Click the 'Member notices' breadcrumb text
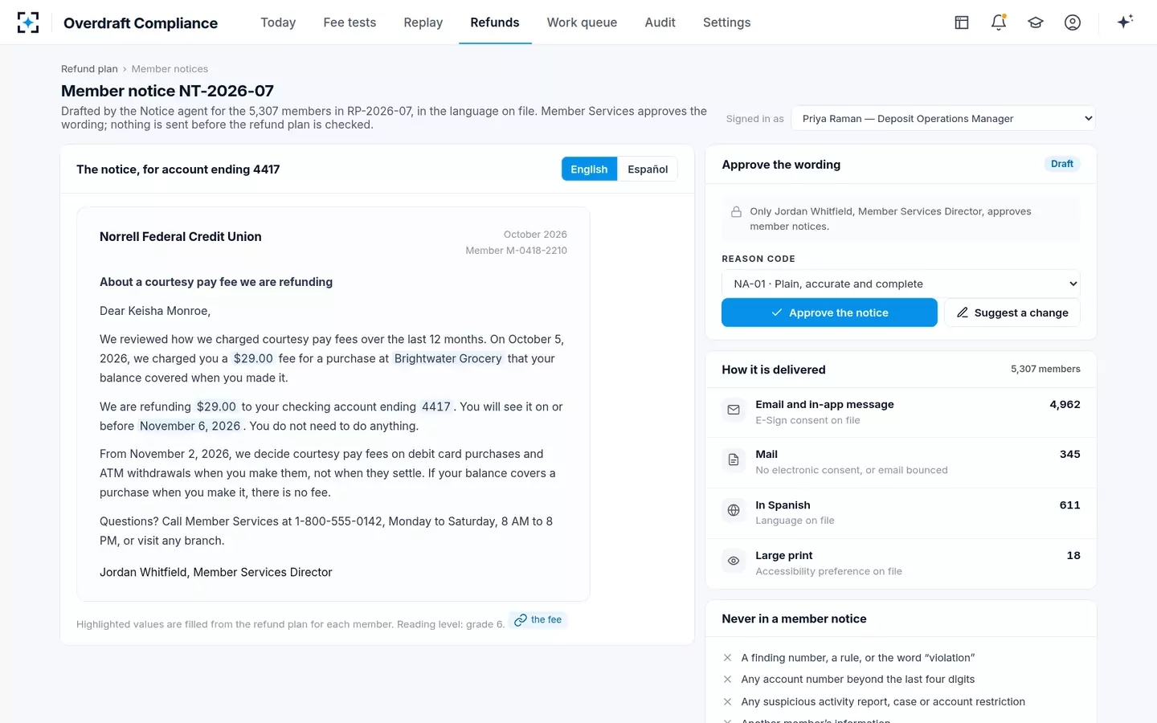Screen dimensions: 1157x723 click(170, 69)
